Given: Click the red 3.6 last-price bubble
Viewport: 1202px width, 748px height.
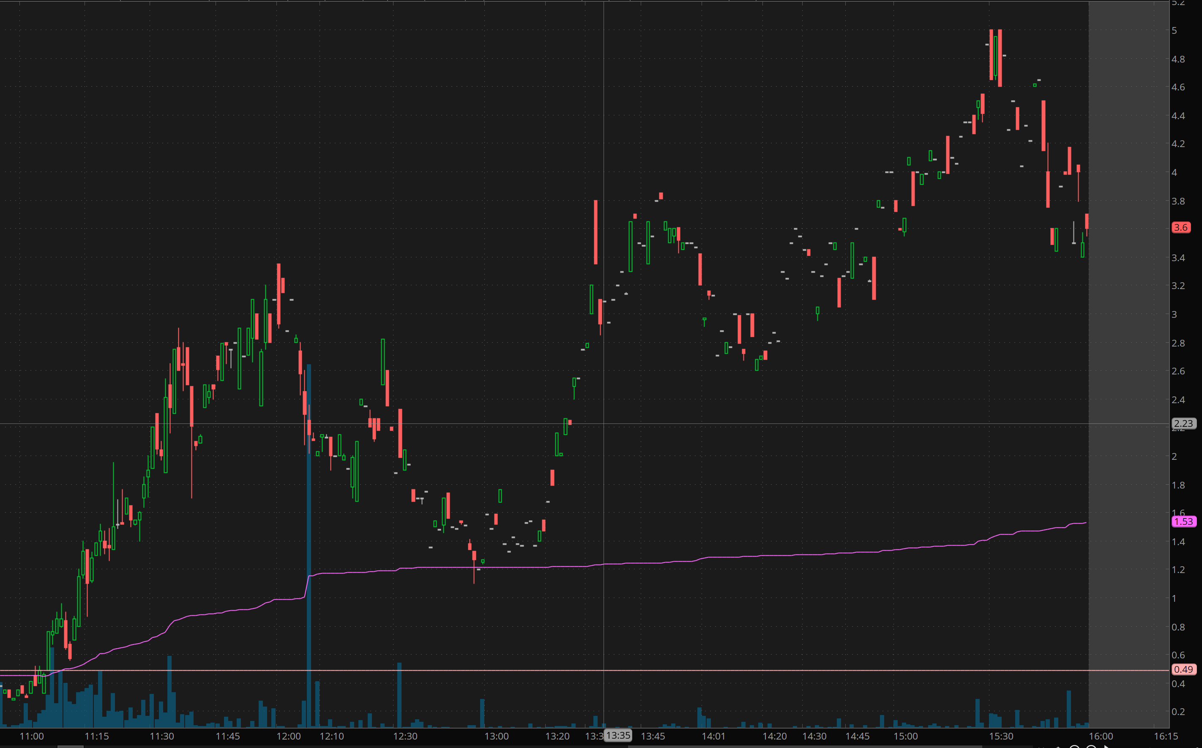Looking at the screenshot, I should coord(1181,227).
